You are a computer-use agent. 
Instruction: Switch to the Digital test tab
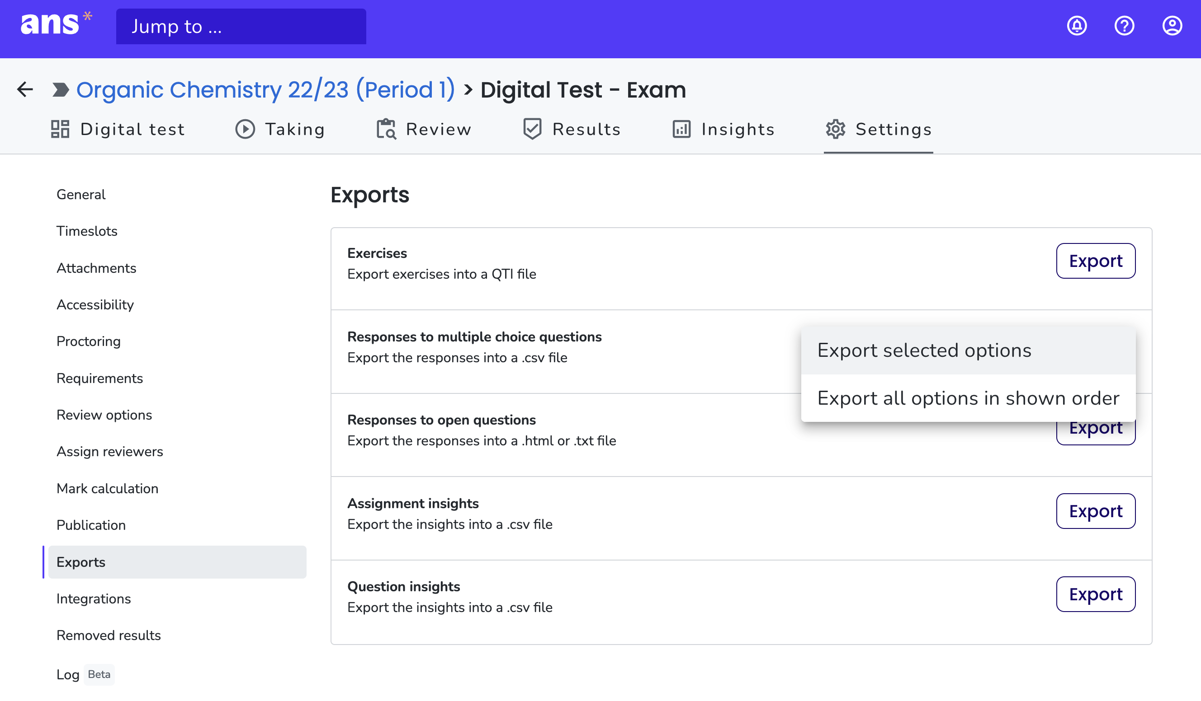(118, 130)
